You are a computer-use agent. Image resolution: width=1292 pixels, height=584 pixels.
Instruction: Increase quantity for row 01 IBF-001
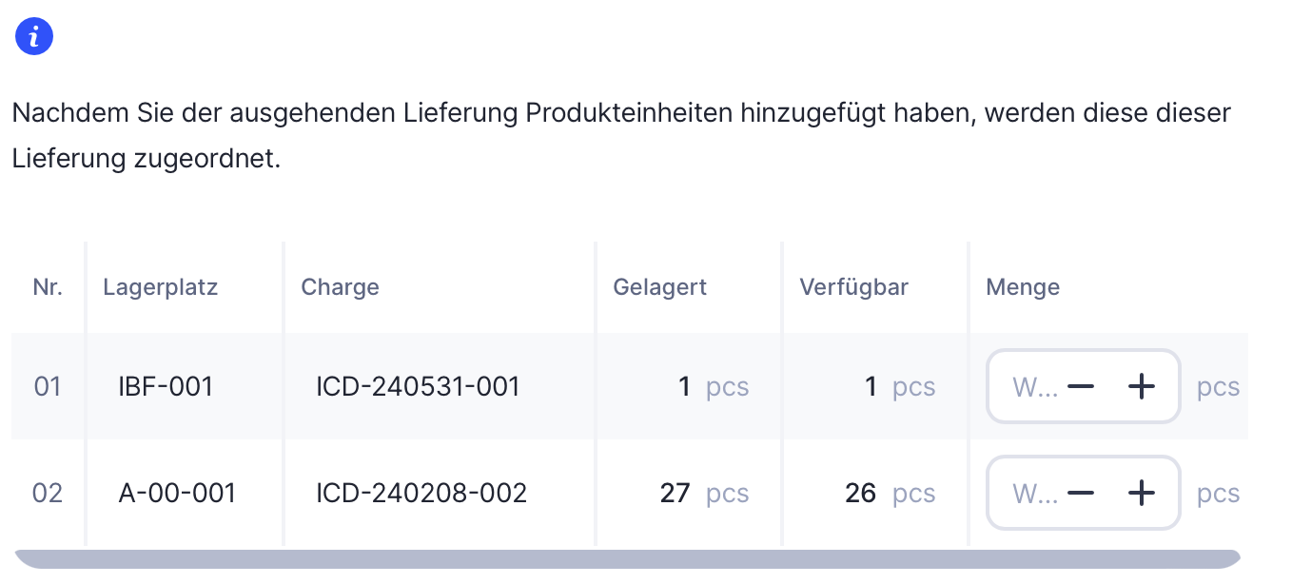point(1140,387)
